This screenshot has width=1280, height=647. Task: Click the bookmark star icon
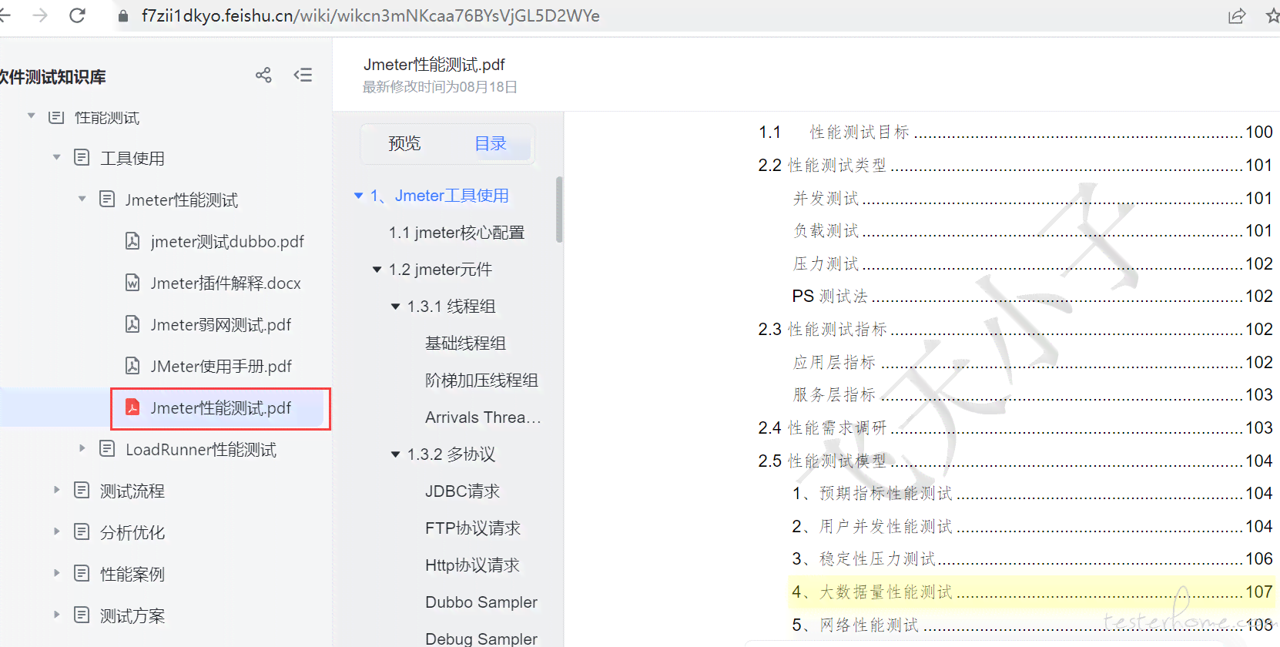point(1272,16)
